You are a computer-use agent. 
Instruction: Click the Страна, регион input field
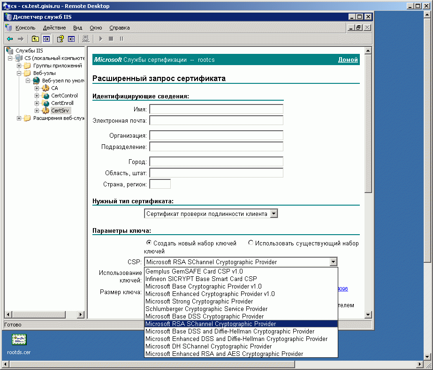point(160,184)
